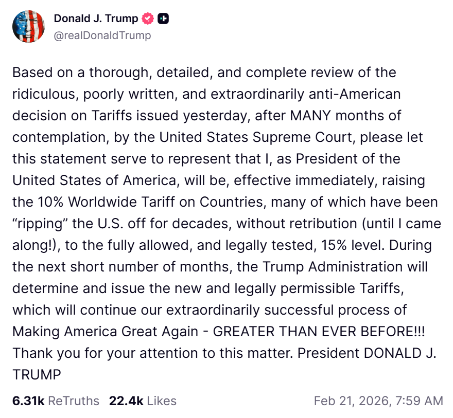Open Donald J. Trump's profile picture

pos(28,26)
